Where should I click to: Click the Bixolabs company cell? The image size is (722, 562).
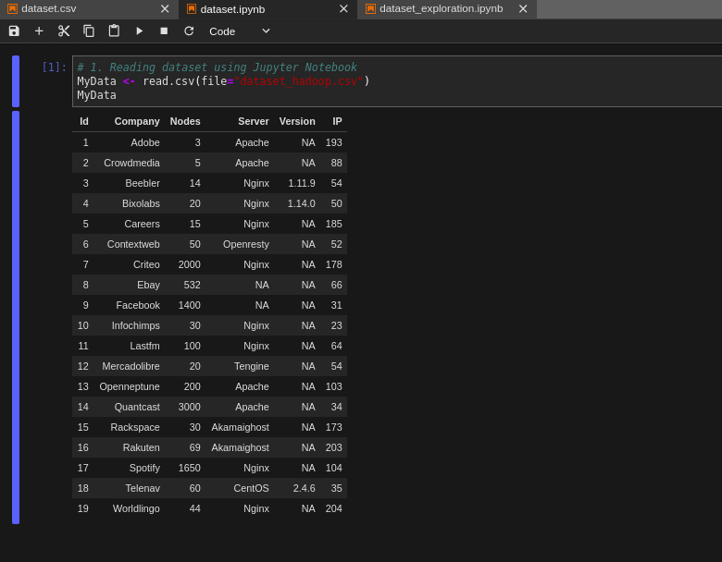point(141,203)
